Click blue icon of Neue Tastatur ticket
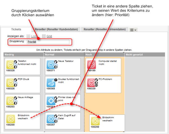 [x=51, y=64]
